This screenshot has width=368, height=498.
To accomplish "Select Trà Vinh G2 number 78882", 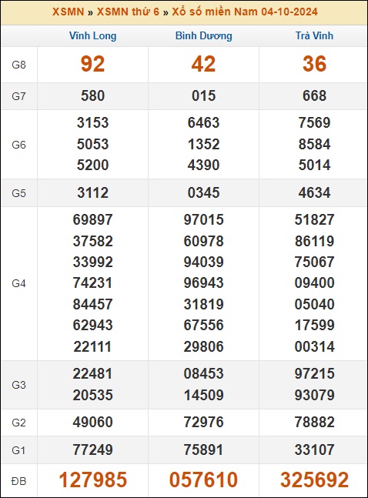I will coord(314,422).
